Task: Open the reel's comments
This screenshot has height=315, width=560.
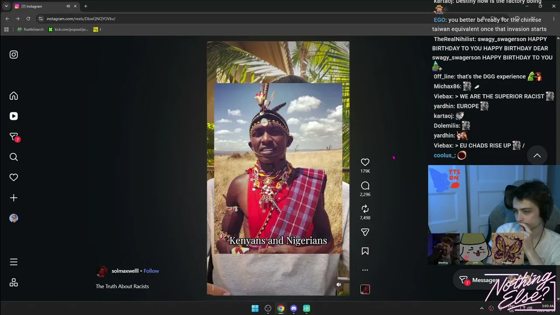Action: pyautogui.click(x=365, y=185)
